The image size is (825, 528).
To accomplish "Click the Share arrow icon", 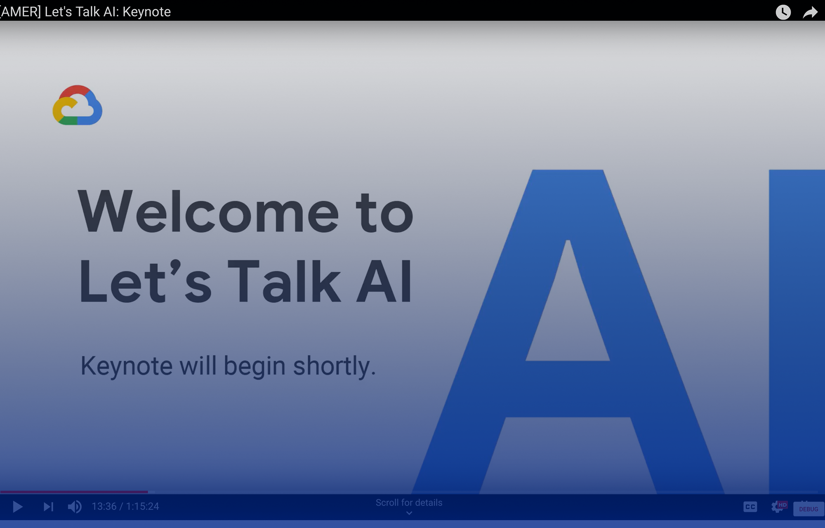I will [x=810, y=12].
